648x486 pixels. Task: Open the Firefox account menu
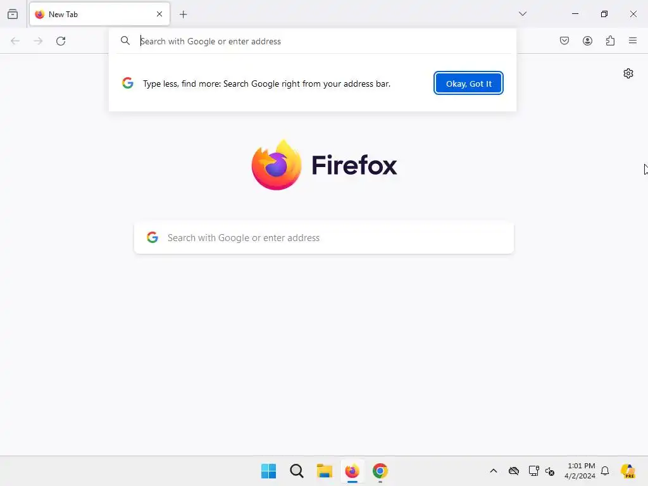(587, 40)
